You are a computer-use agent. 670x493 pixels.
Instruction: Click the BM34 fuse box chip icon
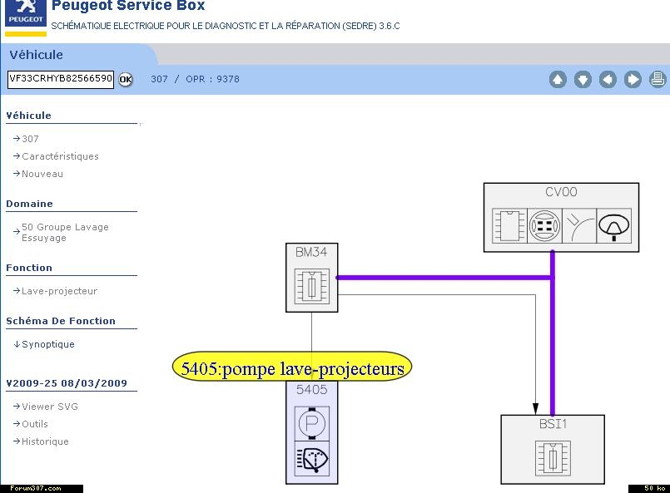click(312, 286)
